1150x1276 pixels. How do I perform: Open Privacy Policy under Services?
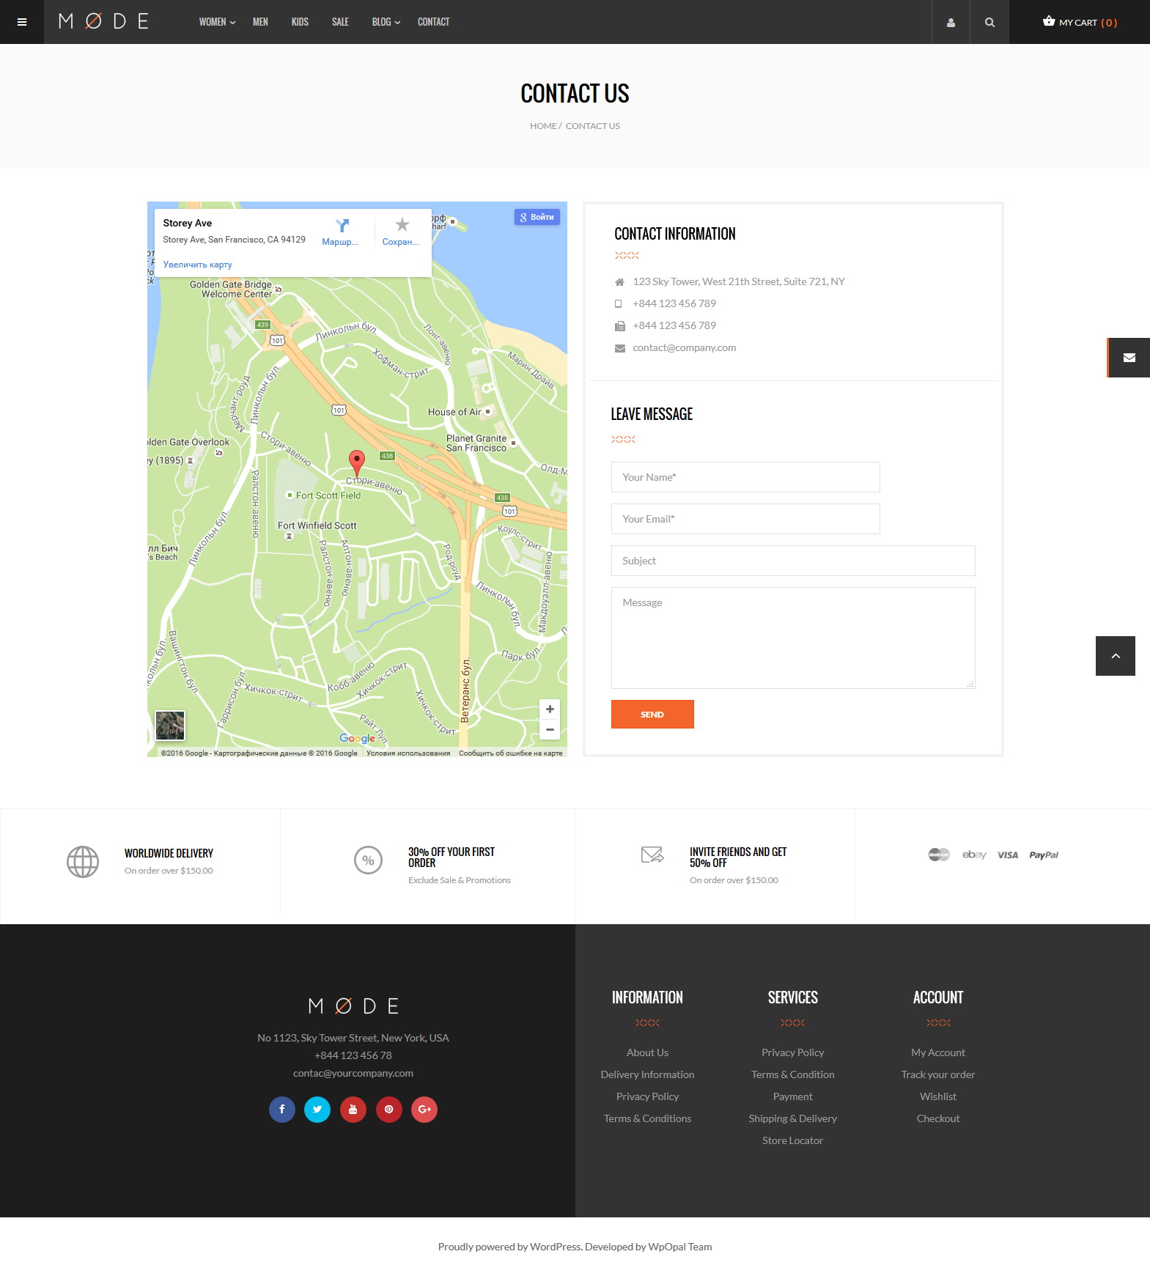[x=792, y=1052]
